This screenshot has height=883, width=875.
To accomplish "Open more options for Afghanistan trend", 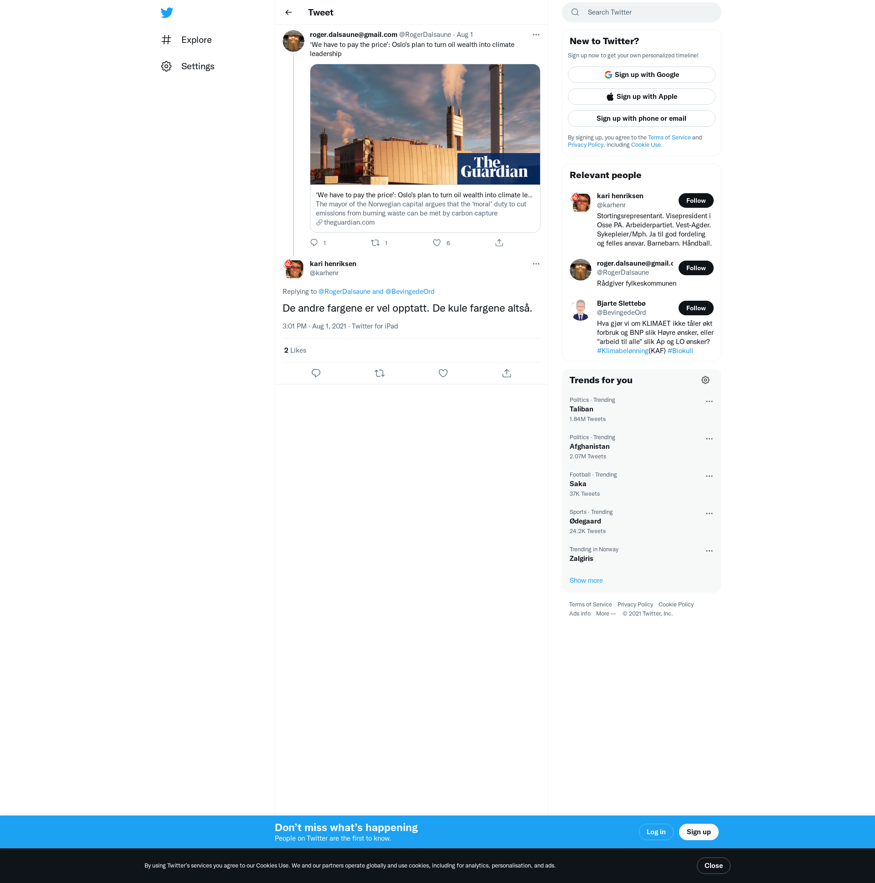I will coord(709,439).
